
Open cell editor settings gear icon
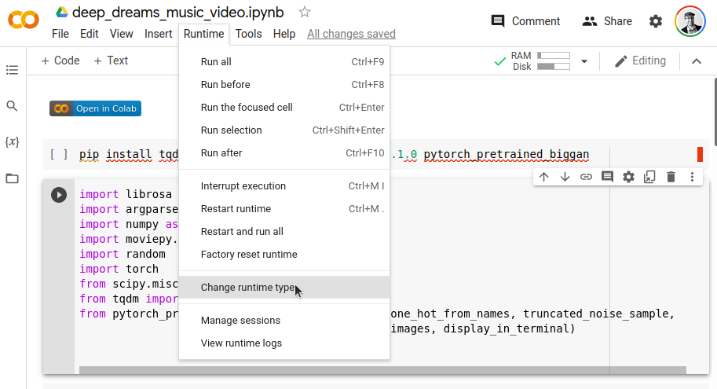point(628,177)
